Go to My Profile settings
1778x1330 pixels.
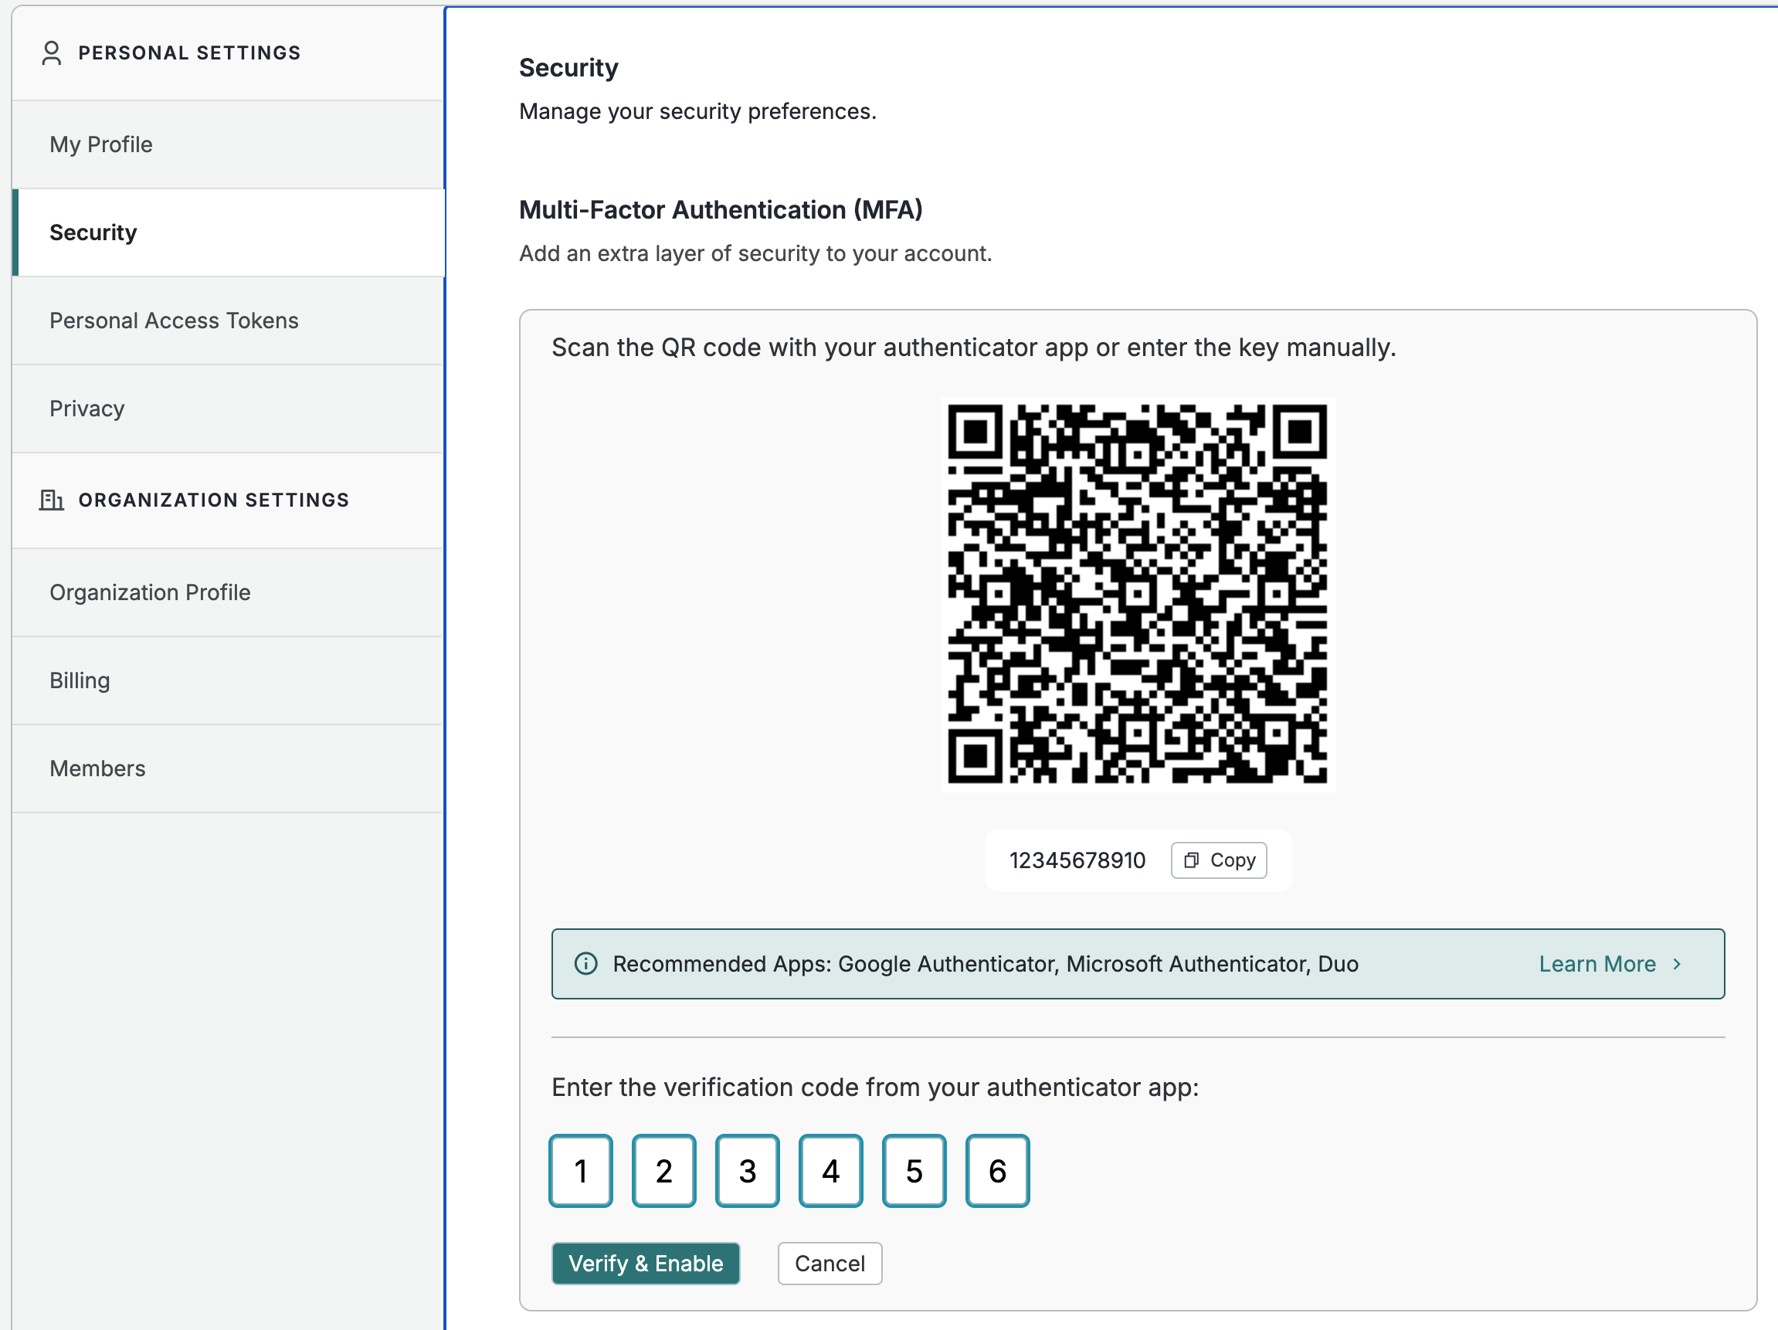pos(101,144)
